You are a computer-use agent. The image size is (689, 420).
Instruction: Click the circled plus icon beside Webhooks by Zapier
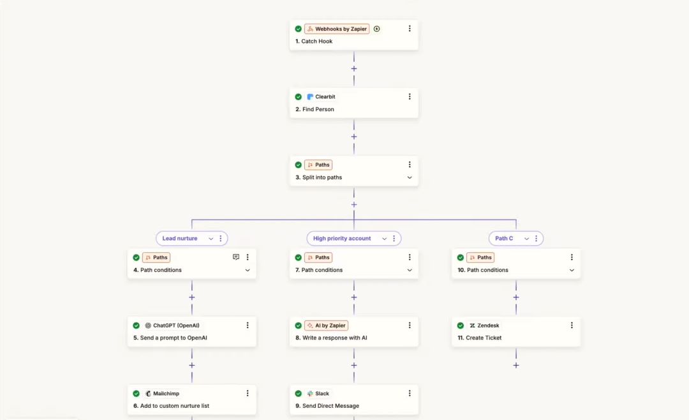pyautogui.click(x=376, y=29)
